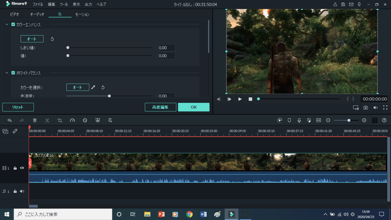Image resolution: width=391 pixels, height=220 pixels.
Task: Open preview quality display settings
Action: pyautogui.click(x=356, y=108)
